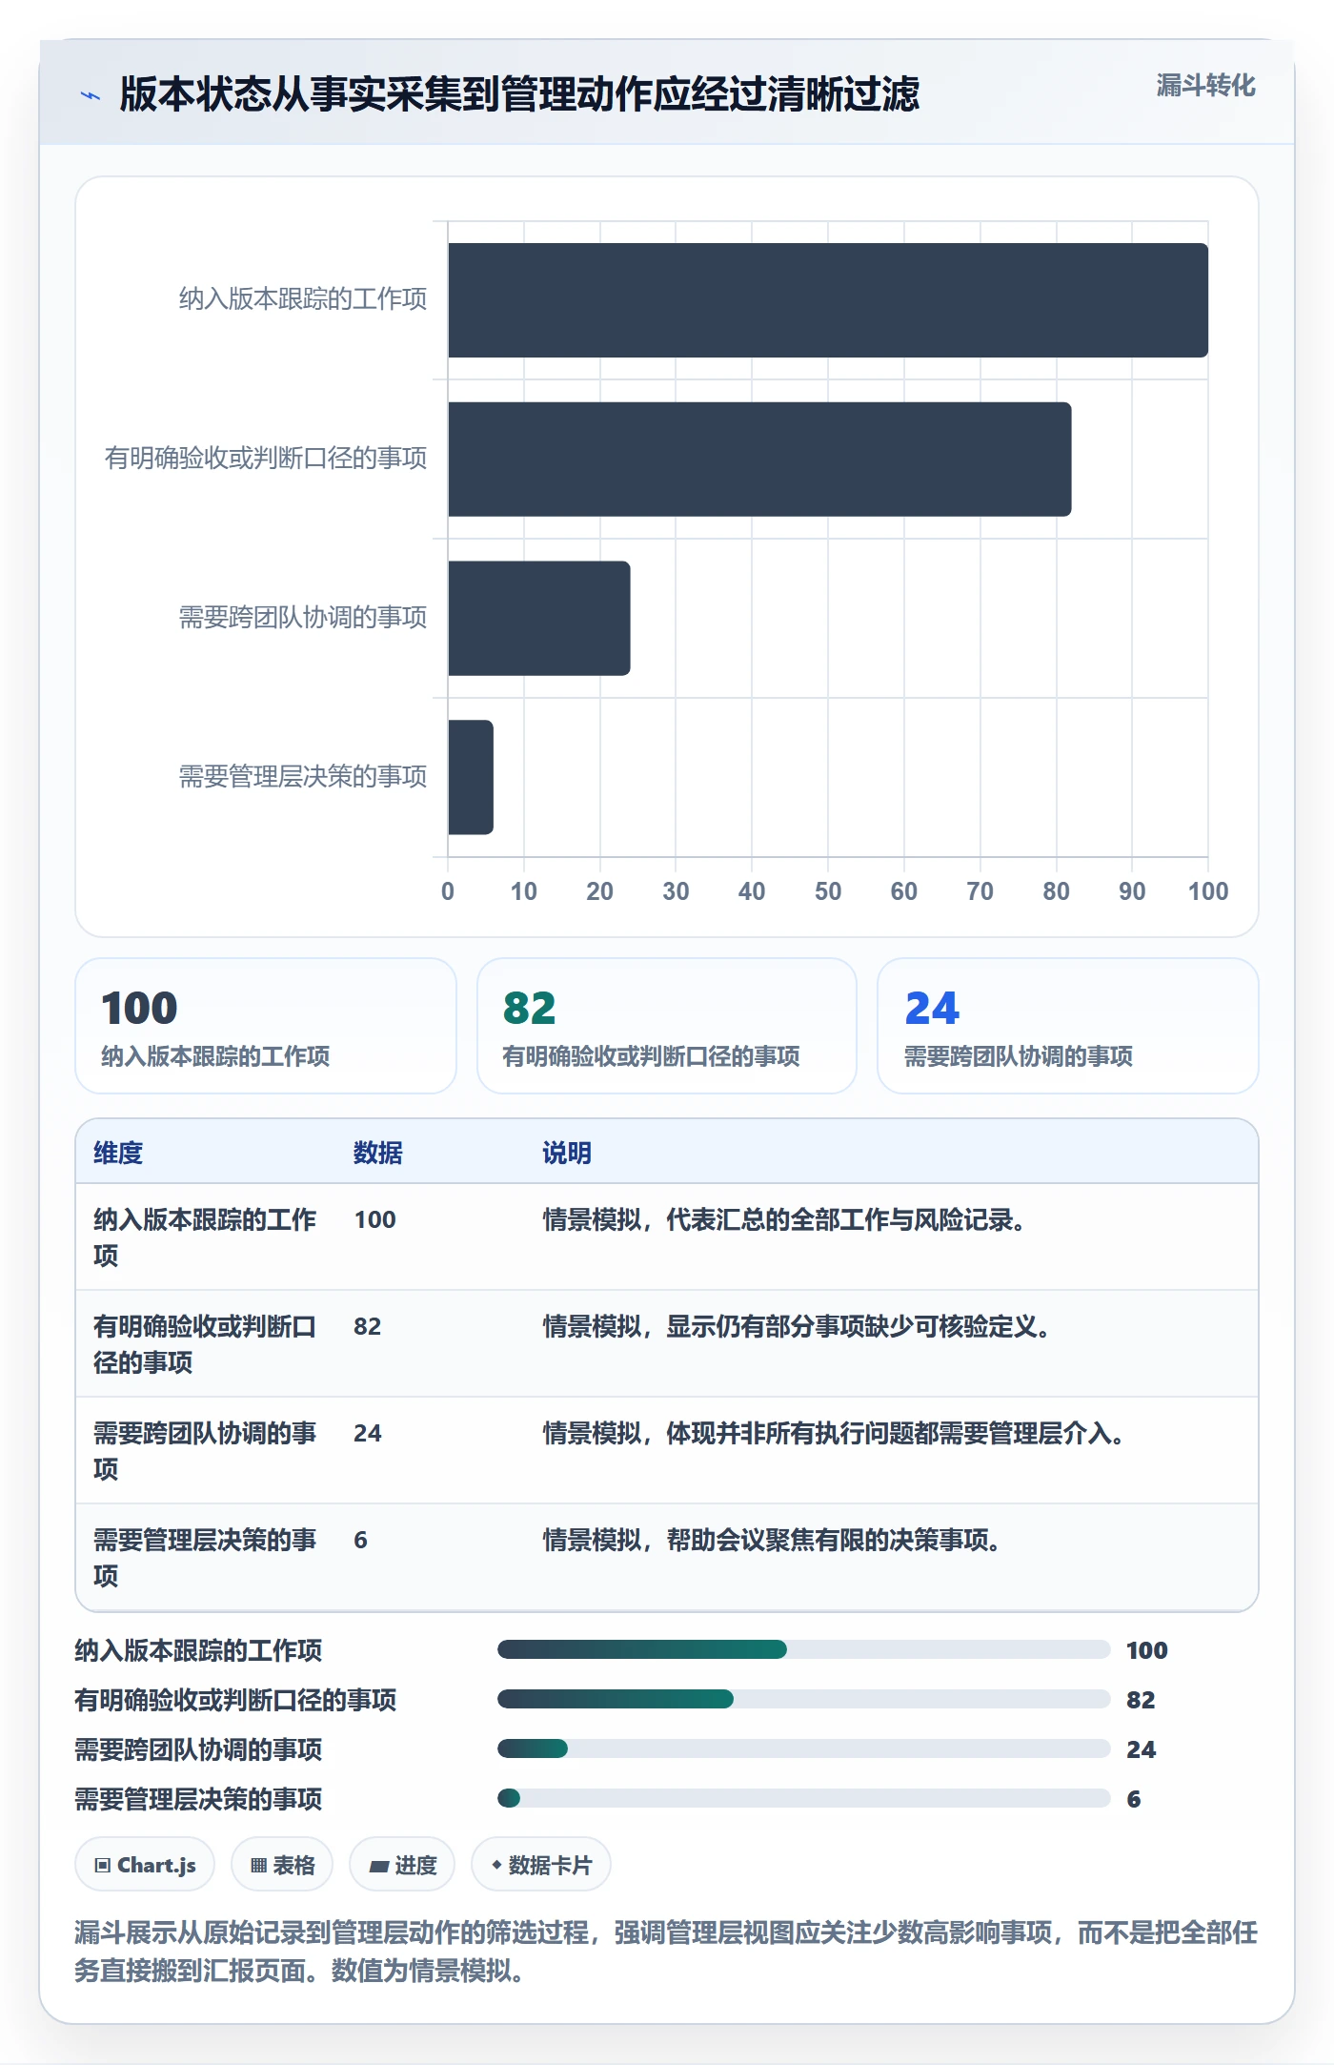This screenshot has height=2065, width=1334.
Task: Click the value 82 in the table's 数据 column
Action: pyautogui.click(x=368, y=1326)
